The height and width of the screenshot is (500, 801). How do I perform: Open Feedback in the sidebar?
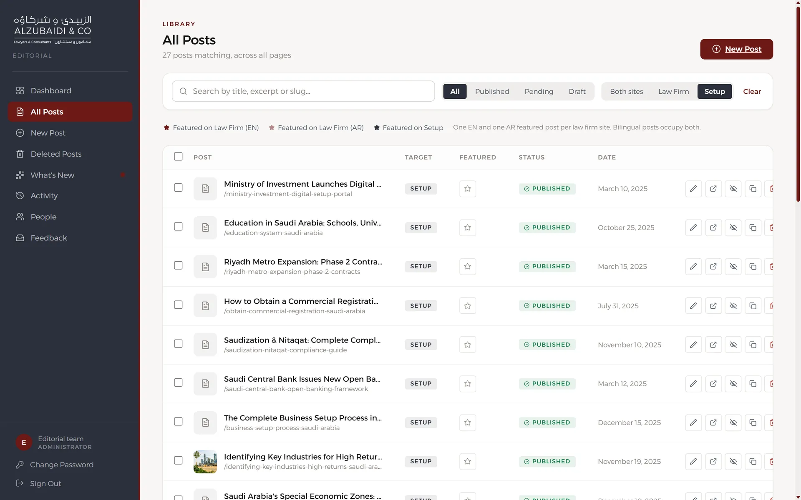[70, 238]
